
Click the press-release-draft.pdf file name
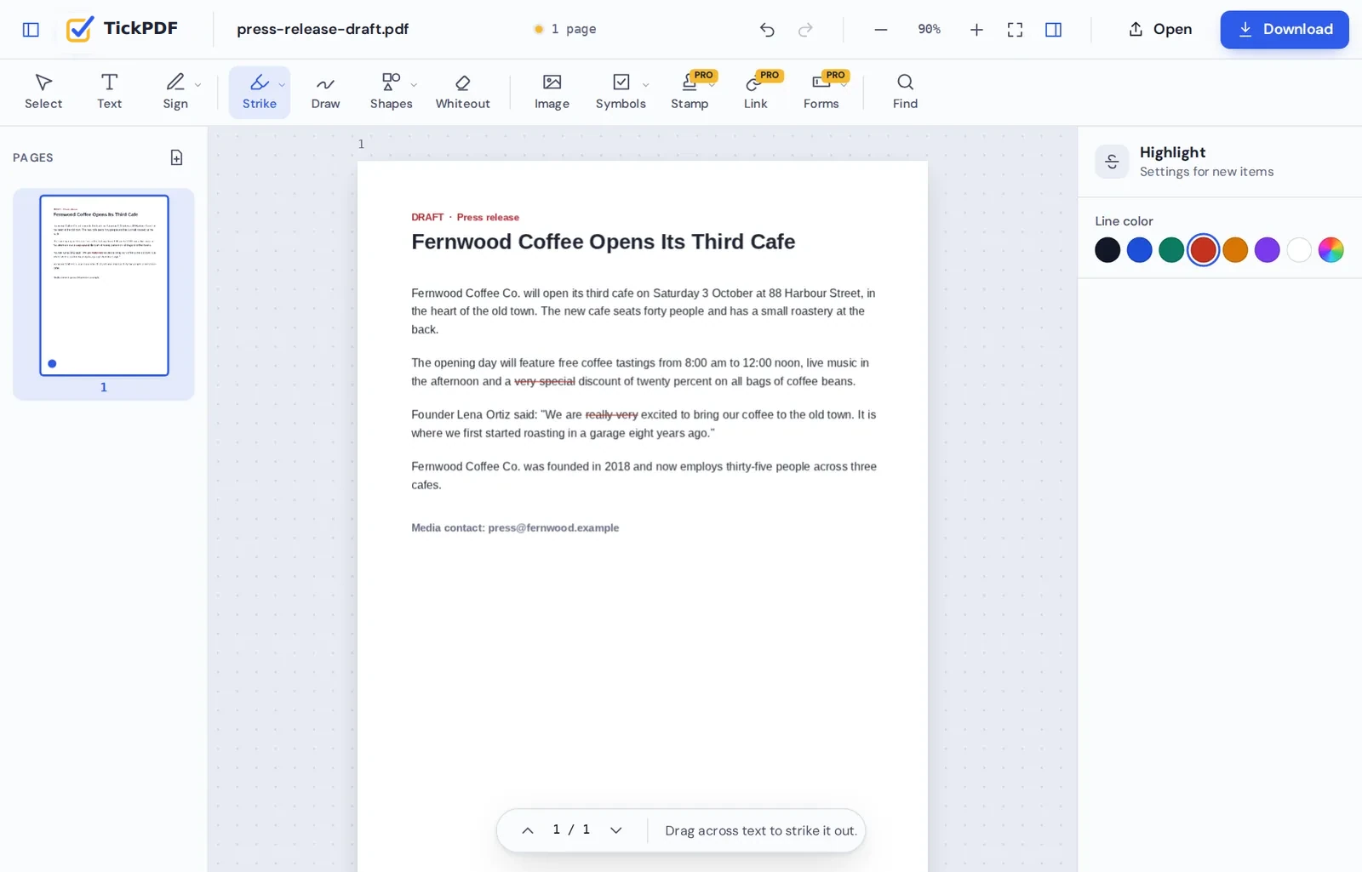323,29
